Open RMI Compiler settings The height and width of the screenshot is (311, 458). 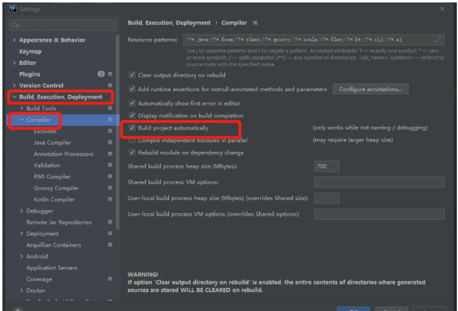(x=52, y=177)
